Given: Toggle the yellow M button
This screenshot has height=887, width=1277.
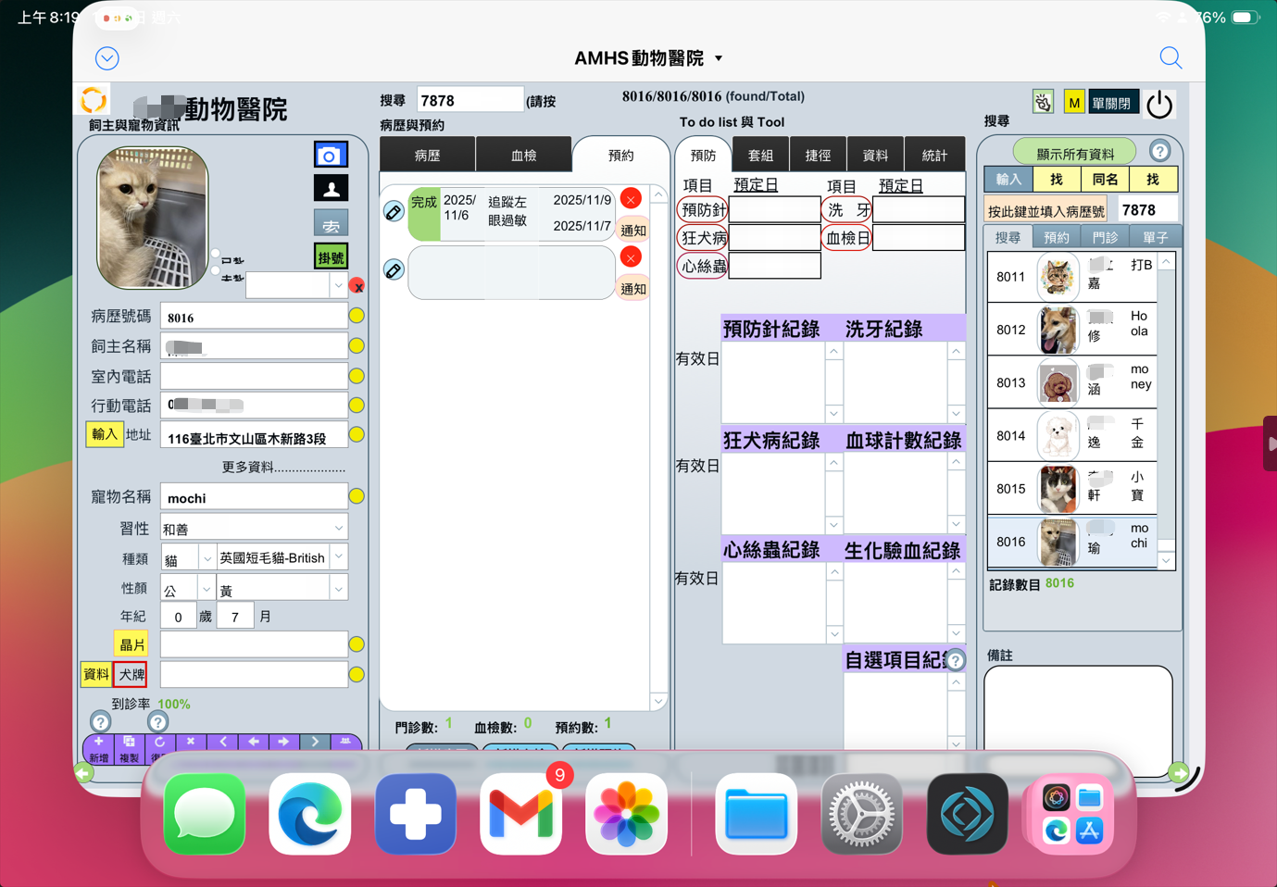Looking at the screenshot, I should 1073,103.
